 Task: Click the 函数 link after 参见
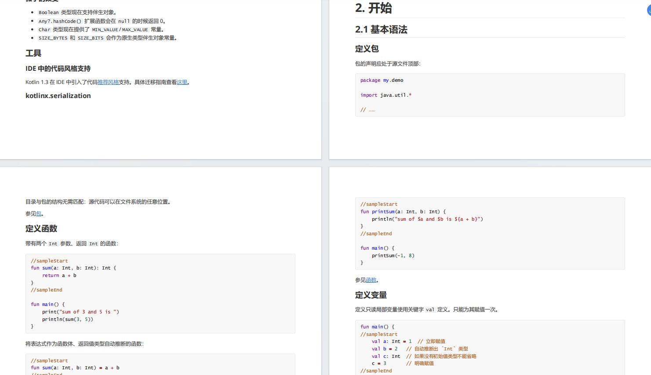pos(370,280)
